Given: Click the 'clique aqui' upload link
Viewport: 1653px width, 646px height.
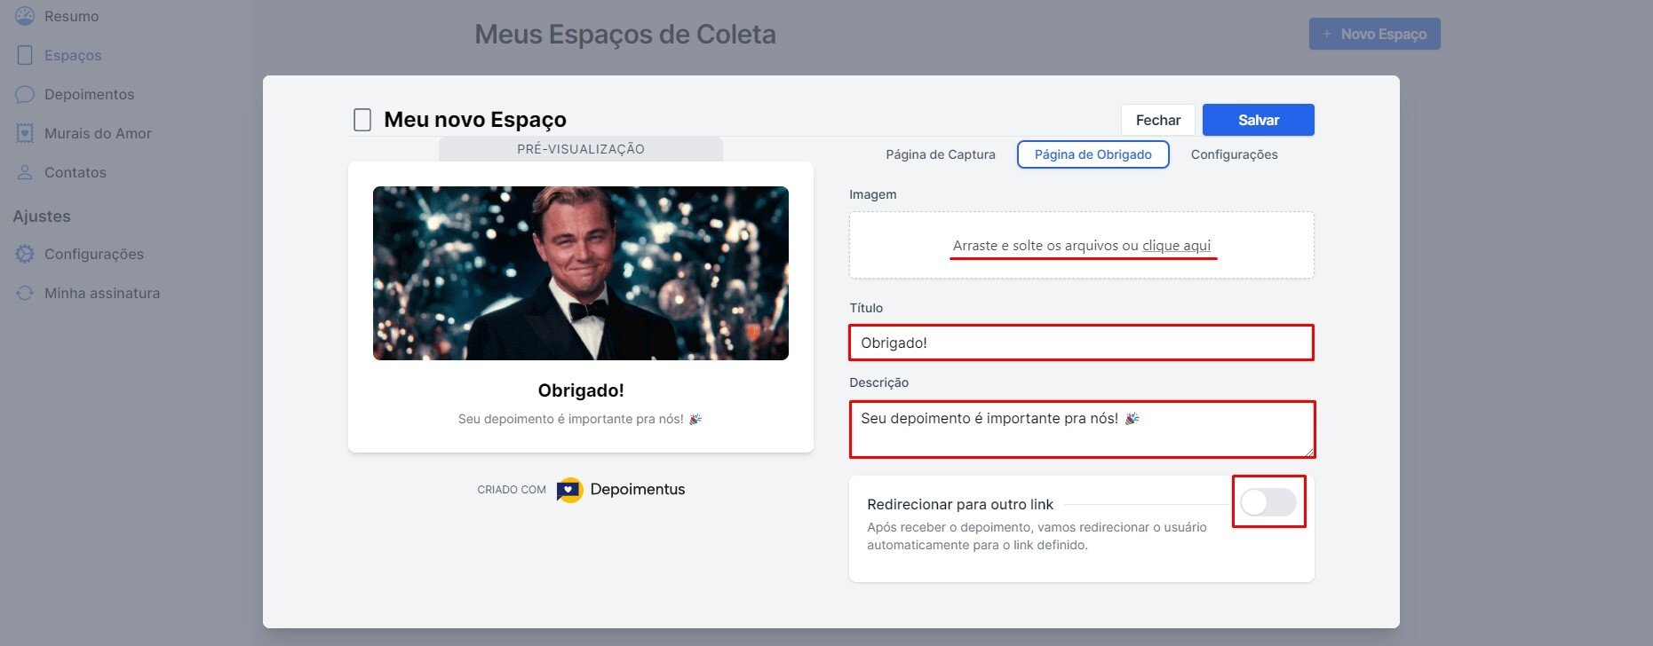Looking at the screenshot, I should pyautogui.click(x=1176, y=246).
